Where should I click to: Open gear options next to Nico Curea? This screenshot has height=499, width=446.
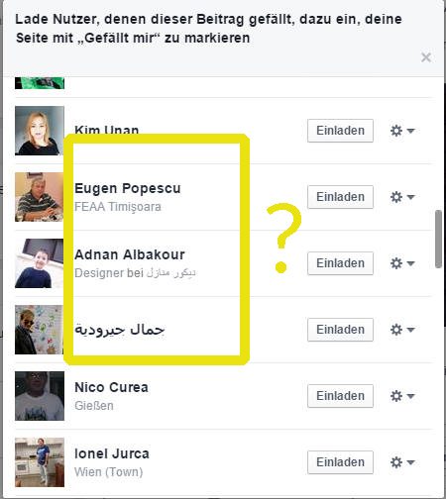[402, 396]
